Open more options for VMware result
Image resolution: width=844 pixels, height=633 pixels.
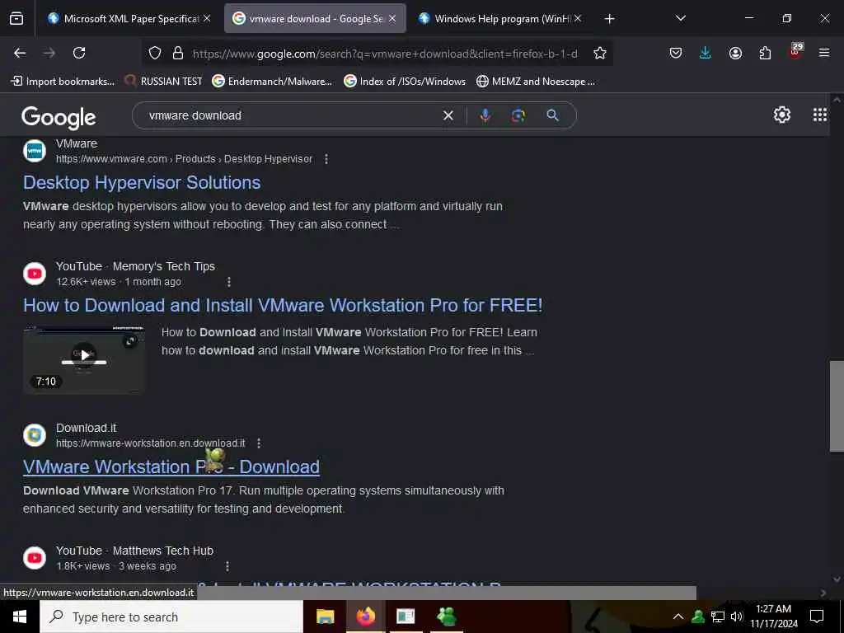tap(326, 159)
